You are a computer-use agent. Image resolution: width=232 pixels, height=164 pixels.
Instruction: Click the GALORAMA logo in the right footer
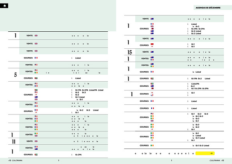tap(215, 160)
